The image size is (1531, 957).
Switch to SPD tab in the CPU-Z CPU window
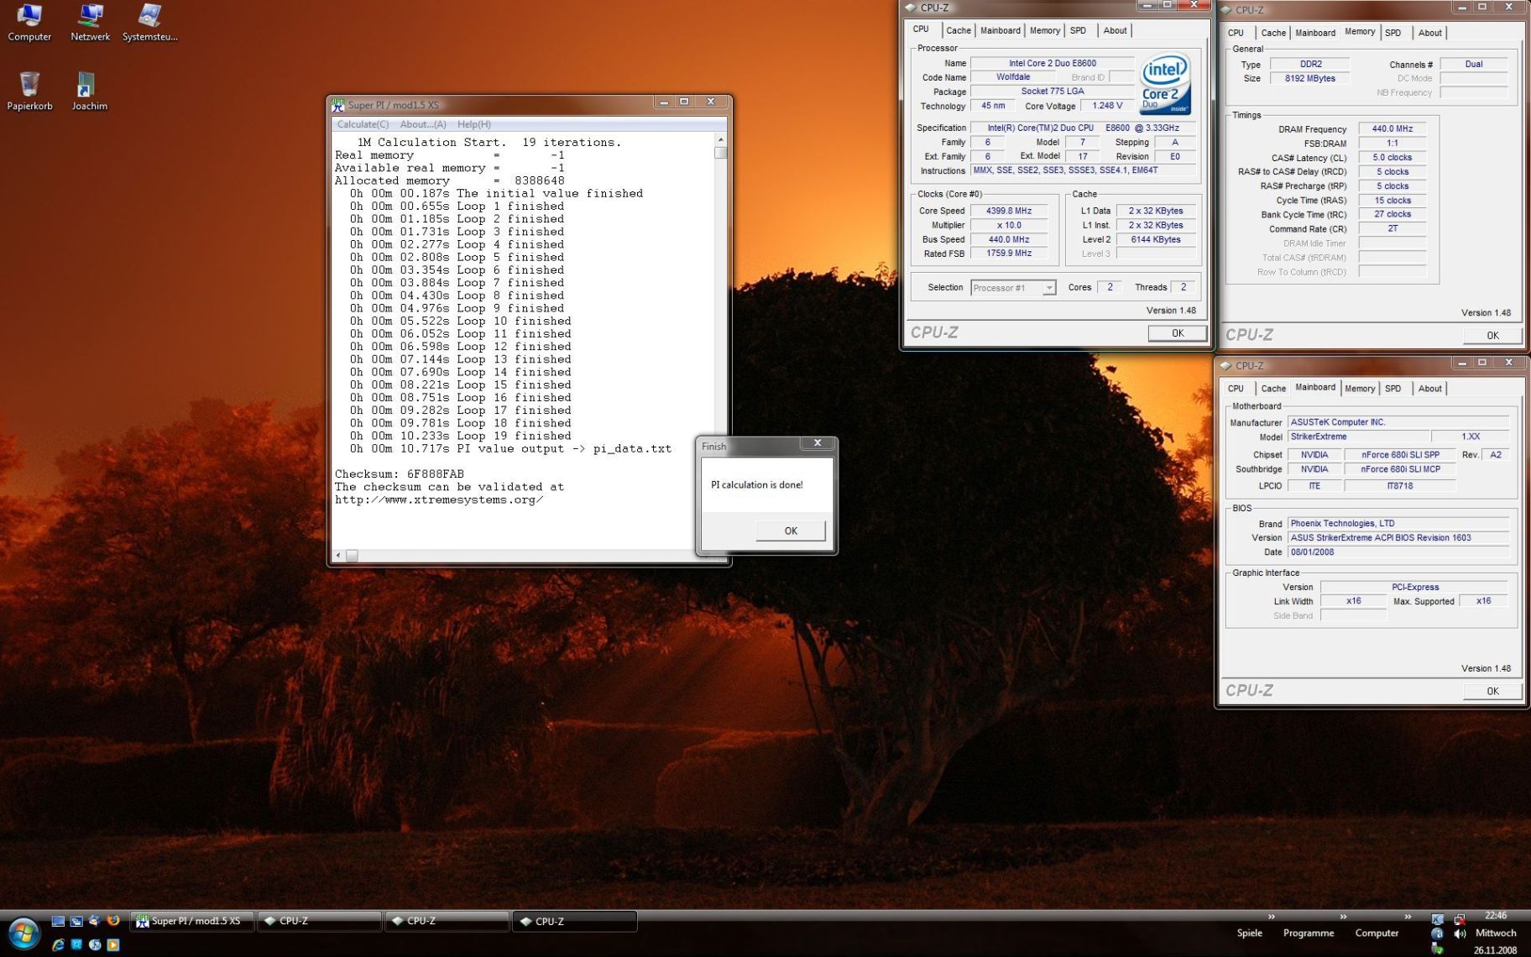1078,30
